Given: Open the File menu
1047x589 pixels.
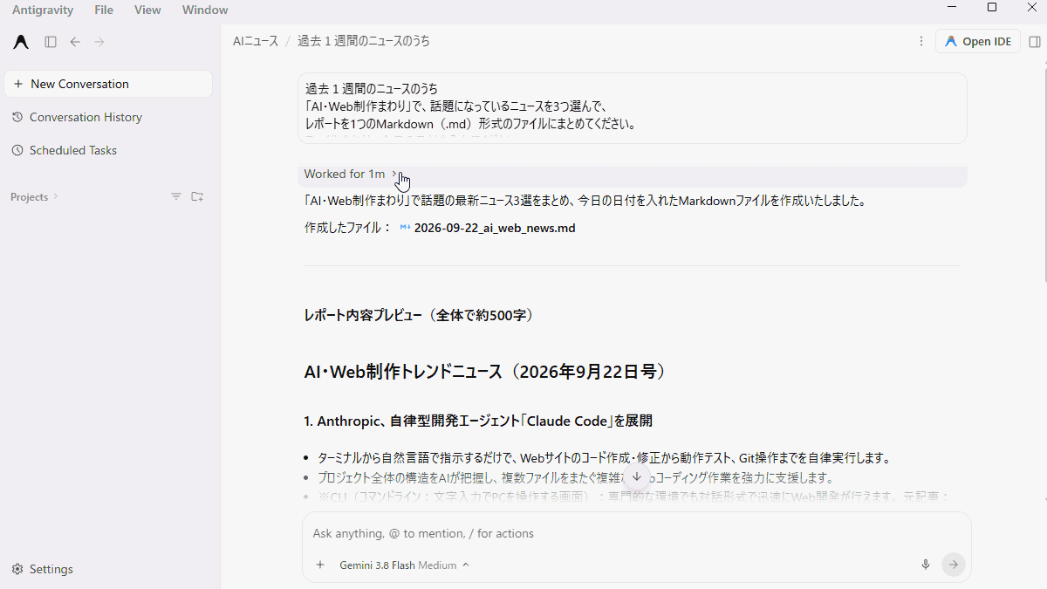Looking at the screenshot, I should click(x=104, y=10).
